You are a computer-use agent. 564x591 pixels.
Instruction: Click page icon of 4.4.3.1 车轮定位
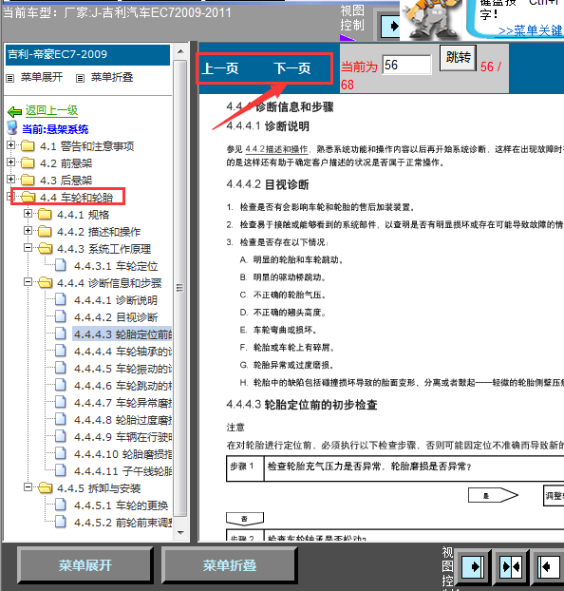[x=60, y=265]
